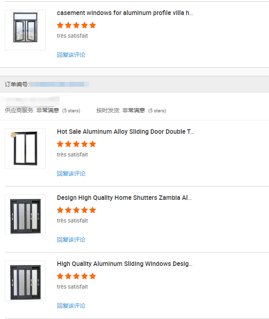
Task: Reply to the Home Shutters Zambia review
Action: click(71, 240)
